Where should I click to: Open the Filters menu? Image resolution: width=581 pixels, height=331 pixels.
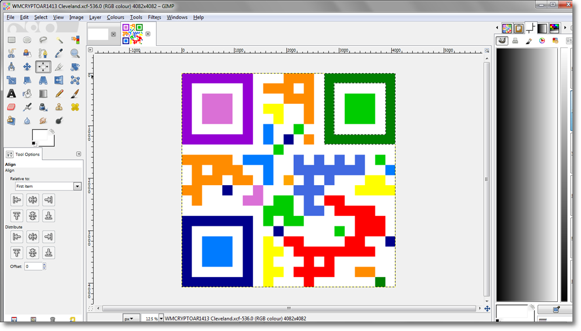(154, 17)
